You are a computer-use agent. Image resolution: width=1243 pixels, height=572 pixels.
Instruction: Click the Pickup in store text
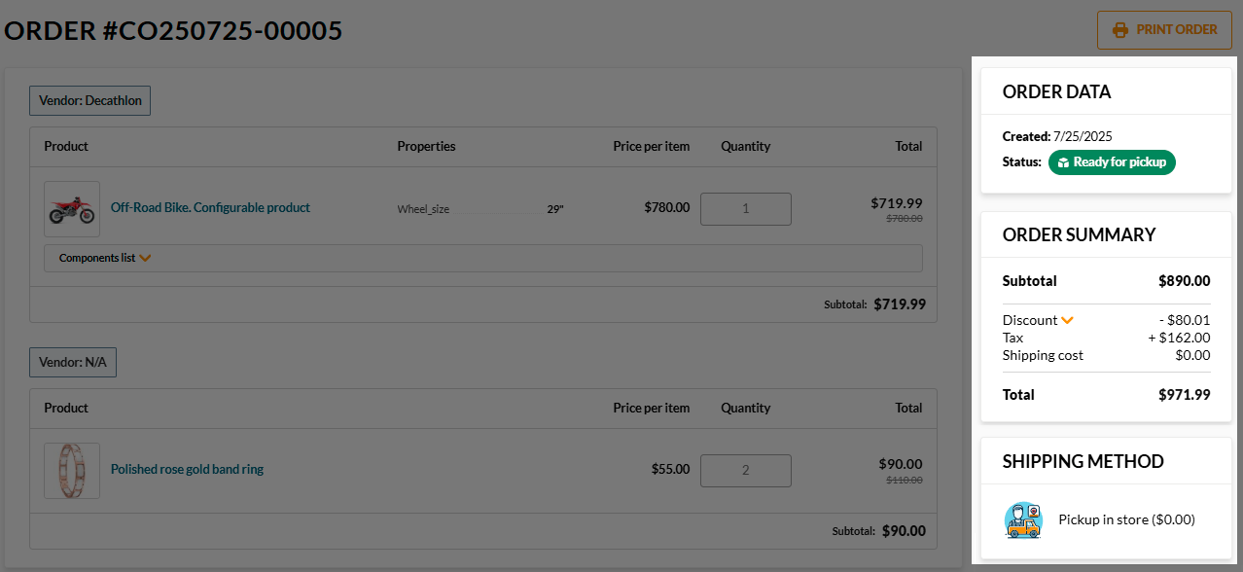coord(1126,519)
